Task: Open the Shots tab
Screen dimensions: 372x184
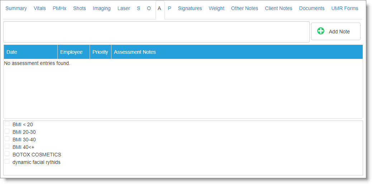Action: point(80,8)
